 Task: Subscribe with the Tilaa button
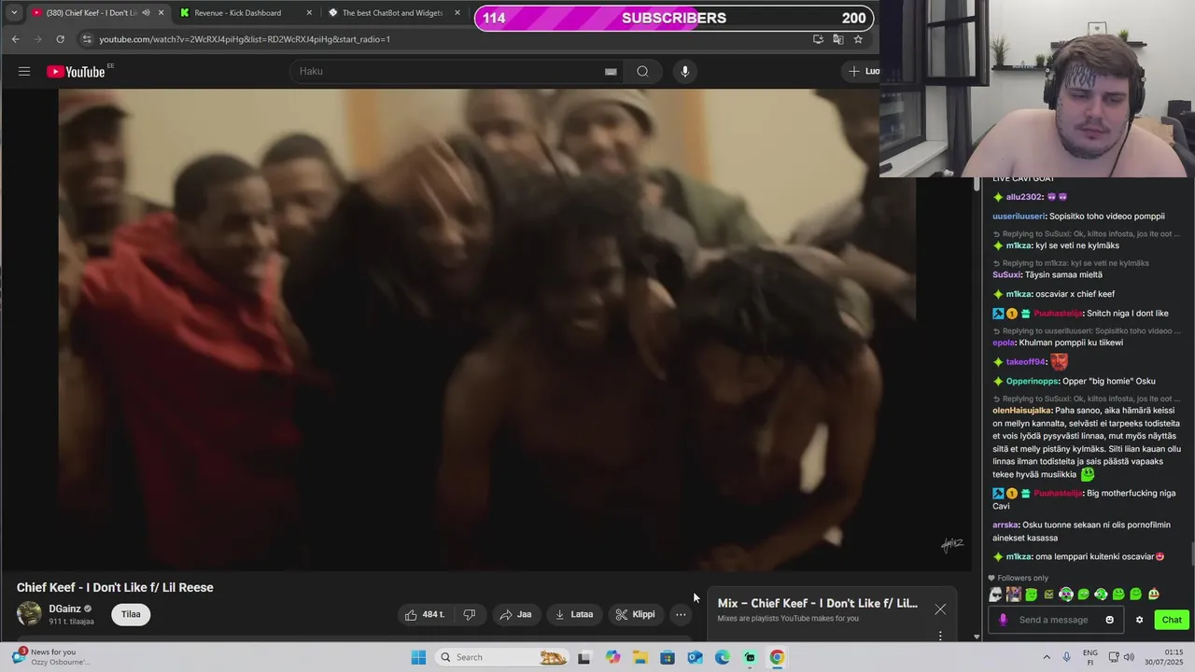tap(131, 614)
